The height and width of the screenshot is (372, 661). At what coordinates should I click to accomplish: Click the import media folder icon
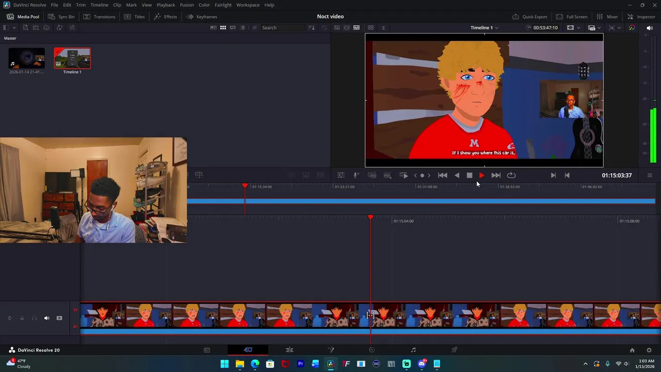(36, 27)
